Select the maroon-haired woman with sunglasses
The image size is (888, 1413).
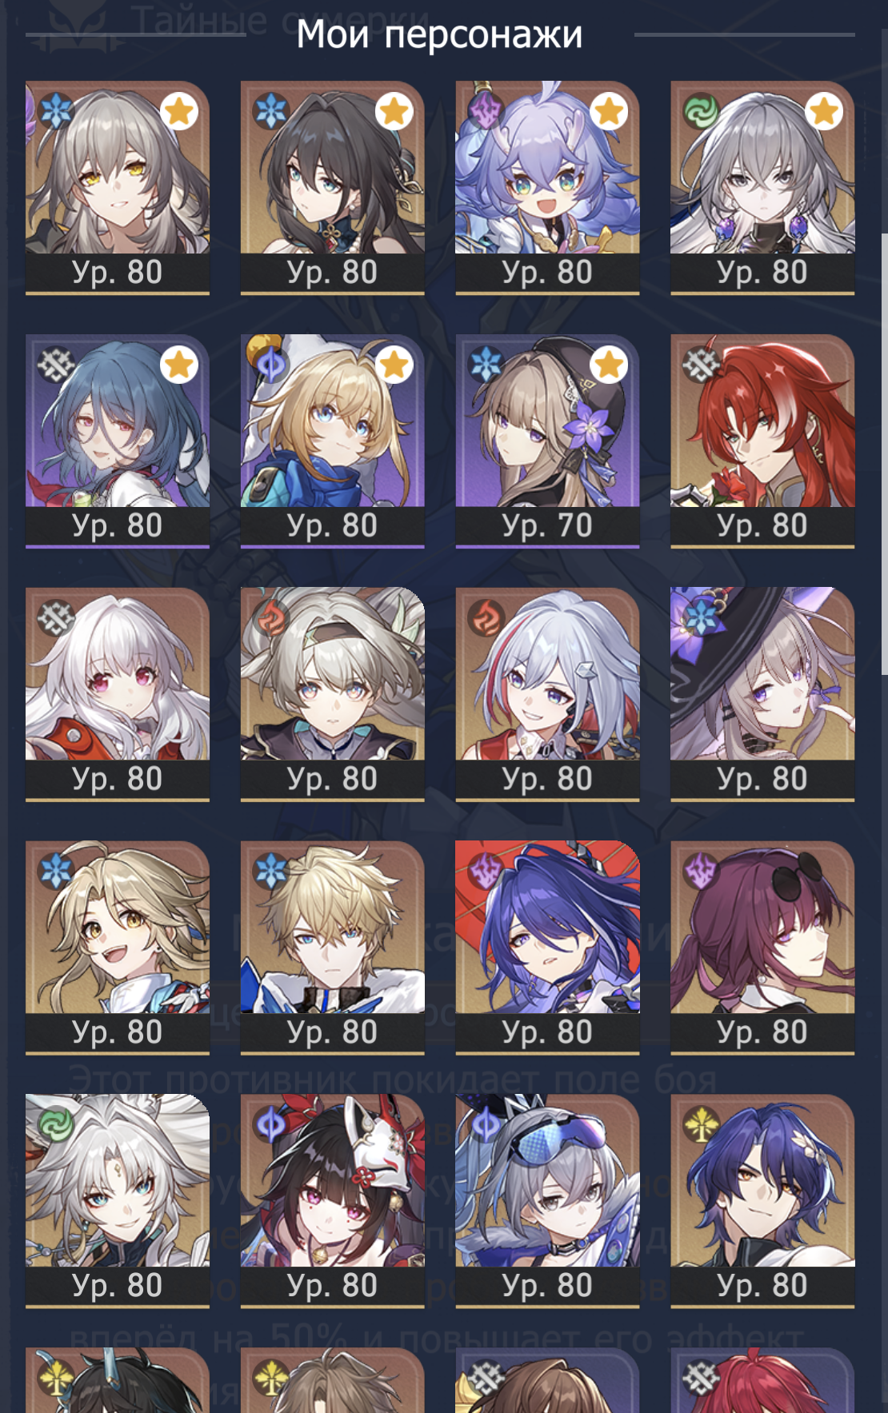(x=762, y=948)
